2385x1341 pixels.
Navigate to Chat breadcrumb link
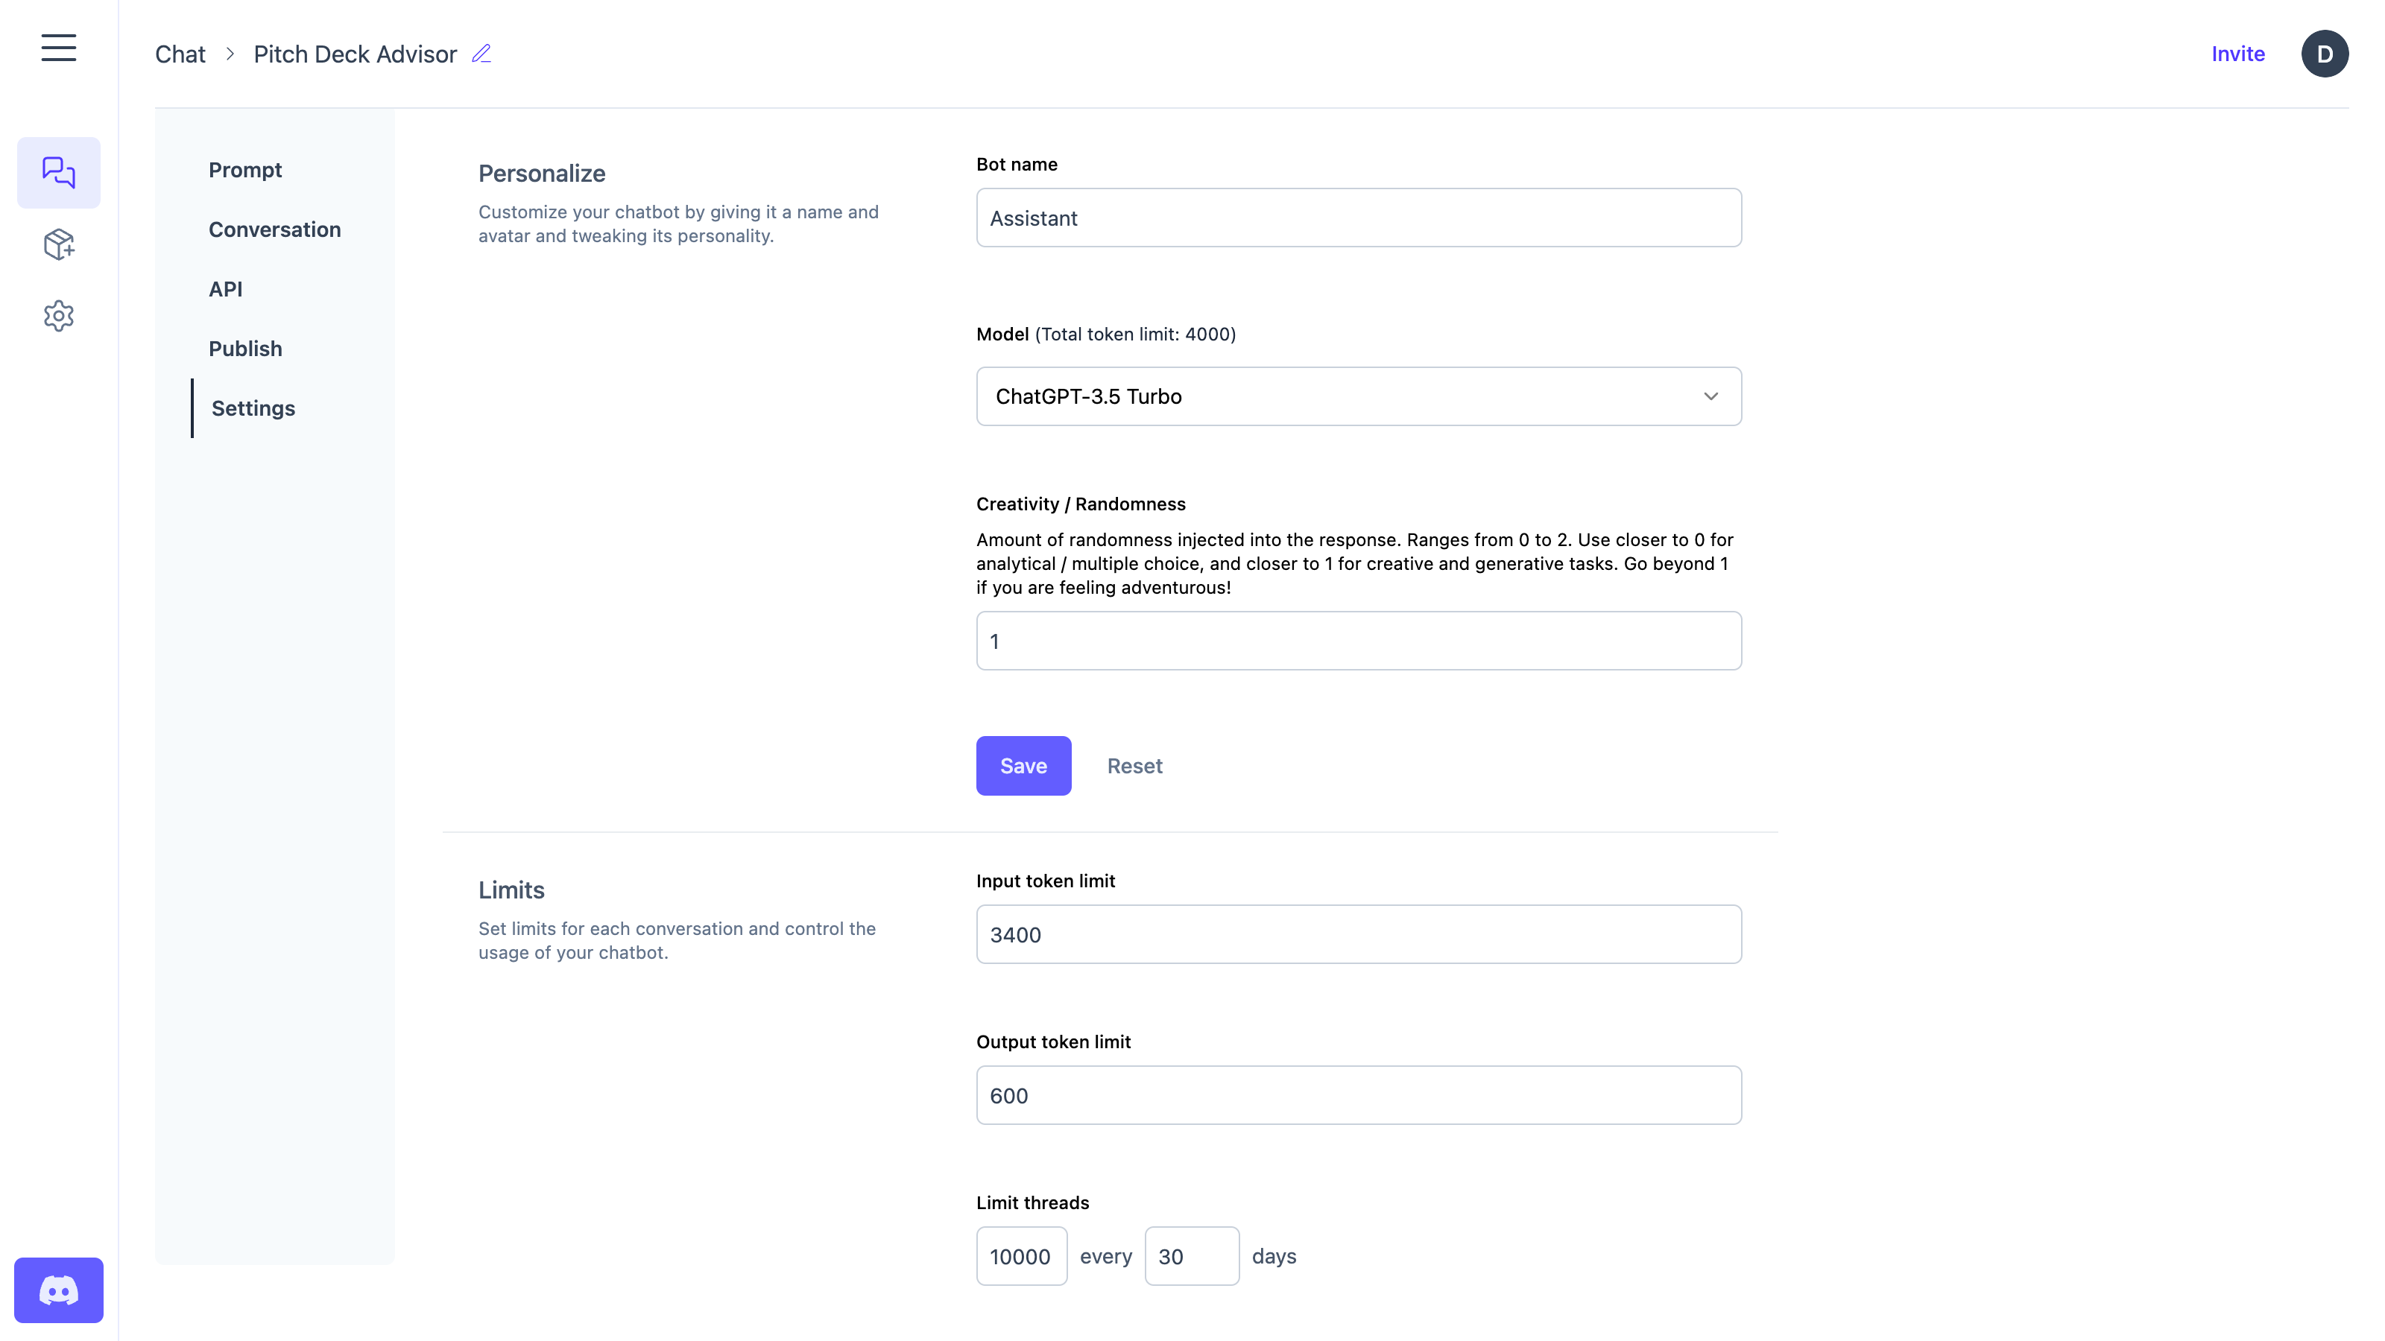coord(180,54)
